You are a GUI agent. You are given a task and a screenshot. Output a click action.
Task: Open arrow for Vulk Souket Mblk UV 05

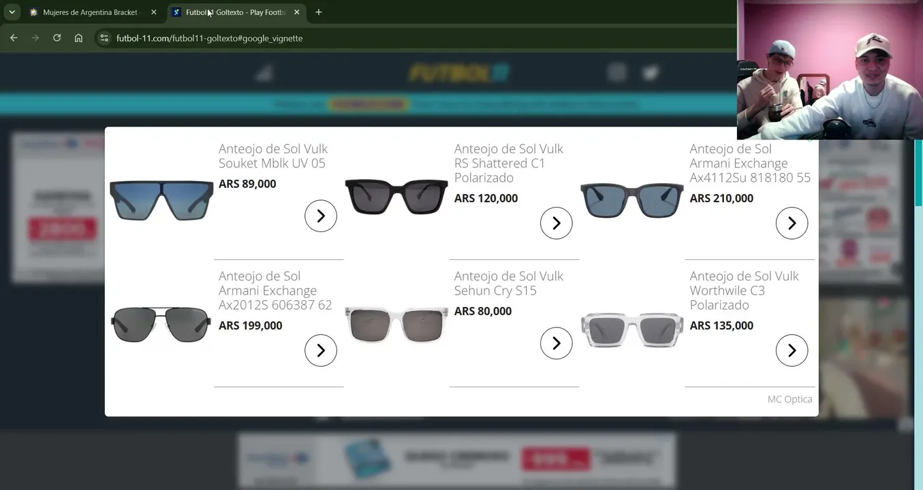(x=321, y=216)
